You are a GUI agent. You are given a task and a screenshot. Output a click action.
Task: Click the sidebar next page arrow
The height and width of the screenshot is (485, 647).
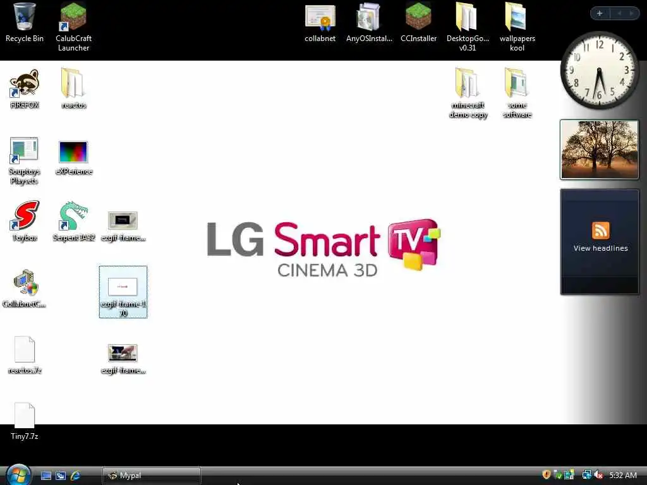point(631,13)
